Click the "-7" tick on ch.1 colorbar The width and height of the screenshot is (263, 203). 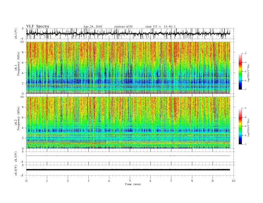[245, 90]
